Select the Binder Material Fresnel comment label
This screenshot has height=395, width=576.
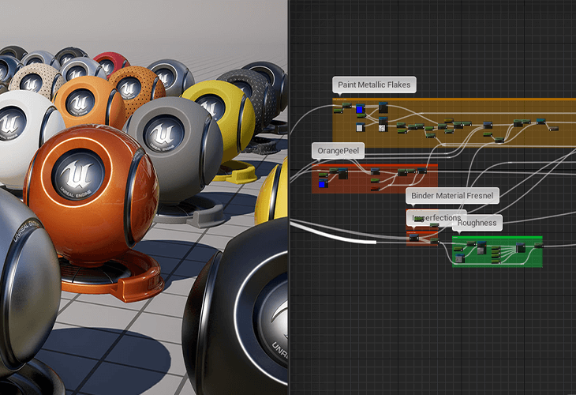click(452, 196)
